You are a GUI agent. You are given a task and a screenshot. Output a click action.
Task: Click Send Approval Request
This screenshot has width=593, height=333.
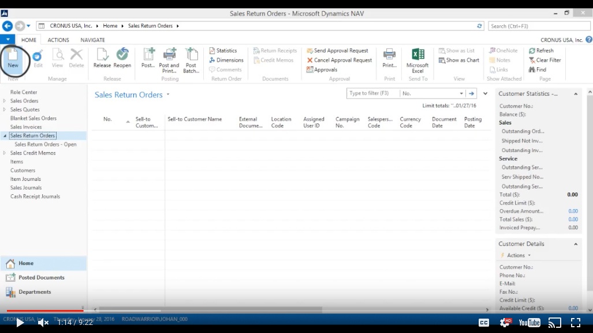[x=337, y=51]
